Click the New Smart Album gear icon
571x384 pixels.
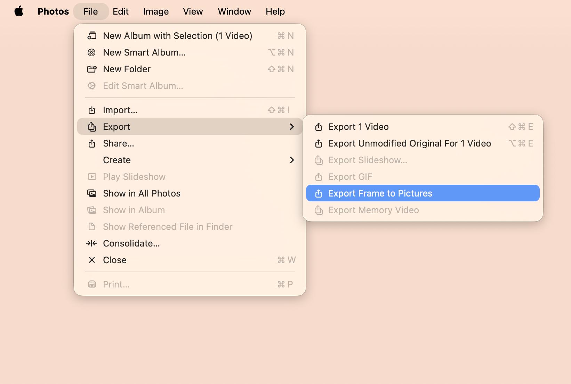pyautogui.click(x=92, y=52)
